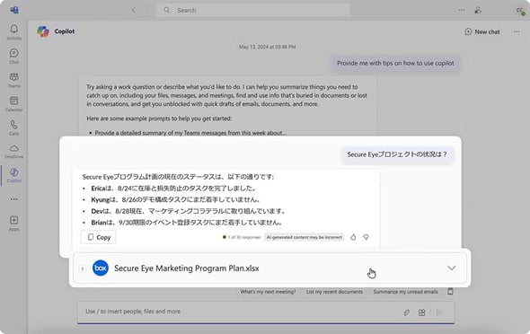The height and width of the screenshot is (334, 530).
Task: Give thumbs up to the response
Action: coord(353,237)
